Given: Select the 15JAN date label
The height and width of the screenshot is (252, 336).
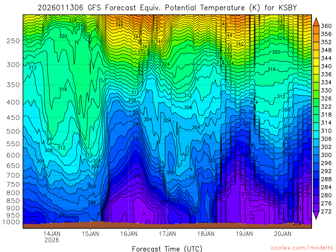Looking at the screenshot, I should pos(91,234).
